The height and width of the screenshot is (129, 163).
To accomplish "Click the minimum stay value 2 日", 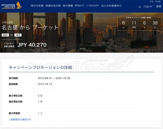I will [40, 96].
